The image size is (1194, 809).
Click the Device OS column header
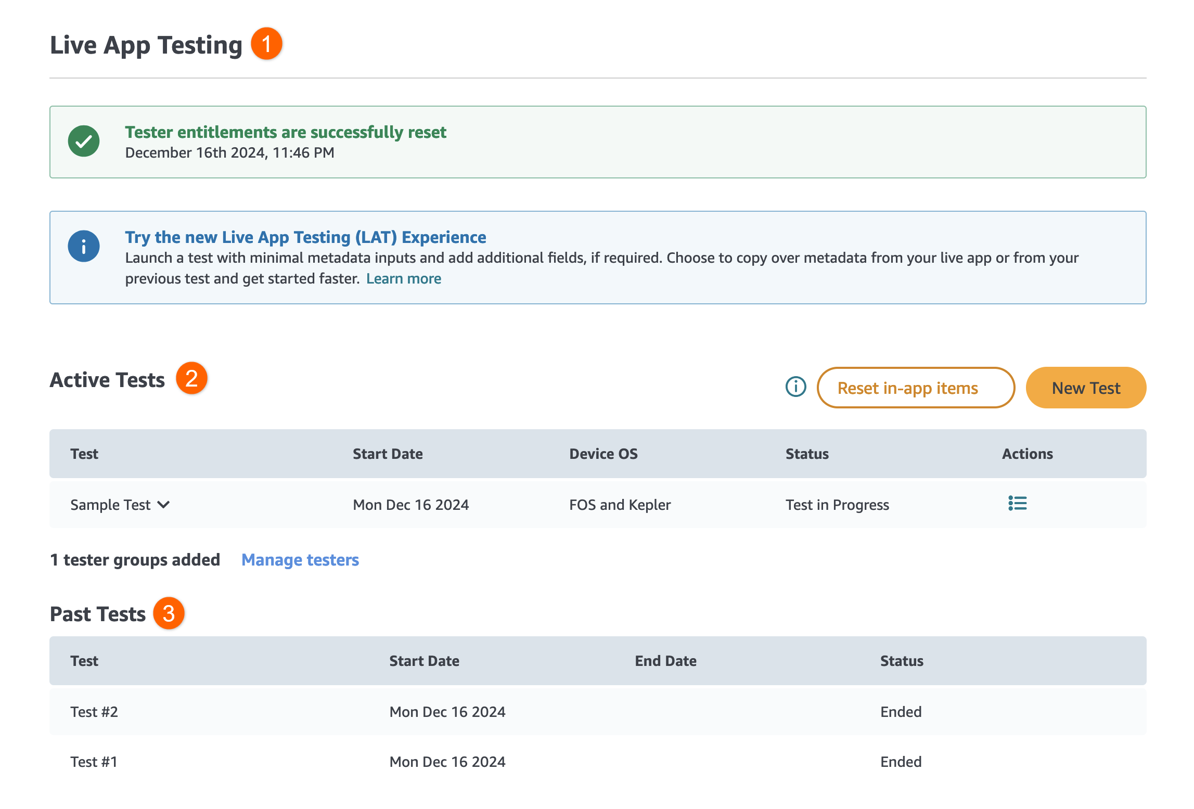point(603,454)
